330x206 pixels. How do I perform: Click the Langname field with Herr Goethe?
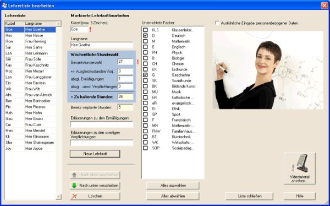(101, 45)
